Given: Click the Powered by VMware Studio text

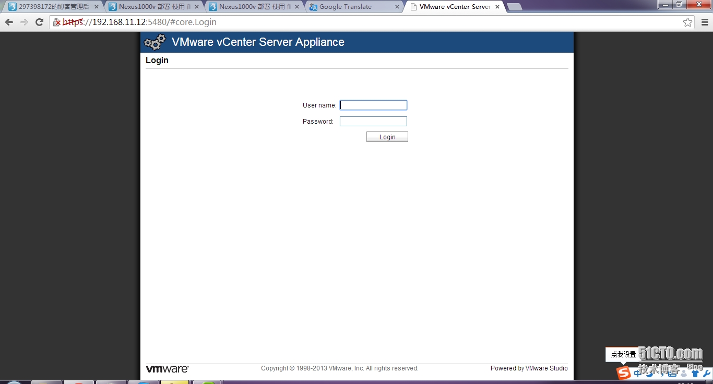Looking at the screenshot, I should point(529,368).
